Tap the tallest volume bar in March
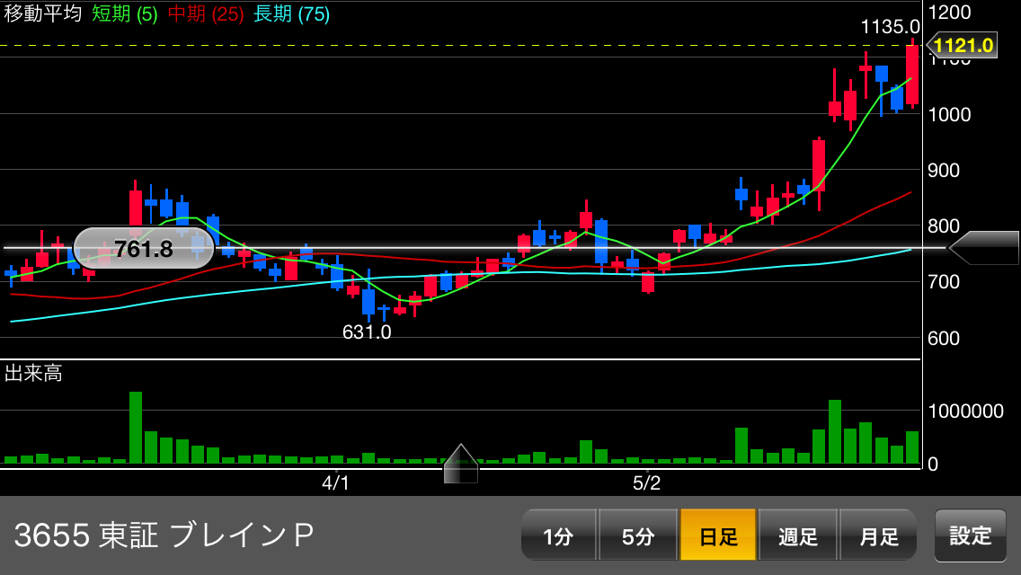The width and height of the screenshot is (1021, 575). pos(136,427)
